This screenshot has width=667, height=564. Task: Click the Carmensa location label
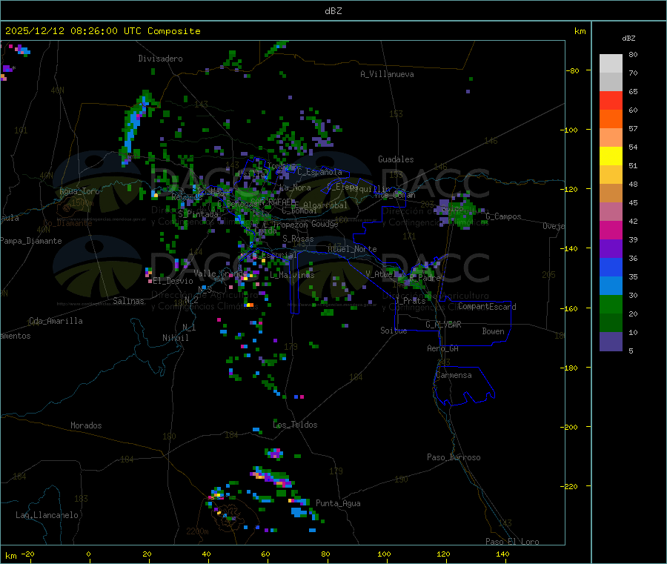click(454, 375)
